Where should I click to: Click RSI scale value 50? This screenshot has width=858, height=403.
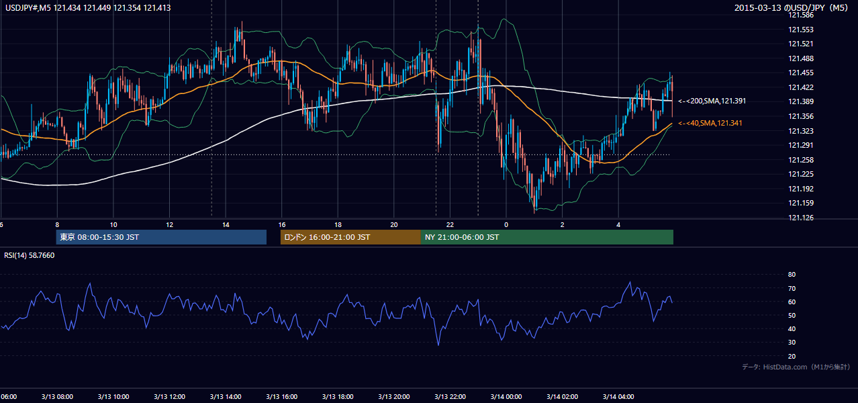pyautogui.click(x=792, y=315)
